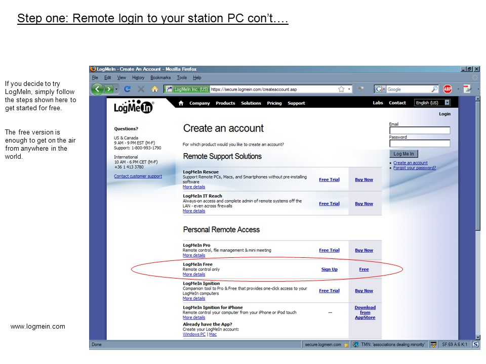
Task: Click into the Password input field
Action: pyautogui.click(x=420, y=143)
